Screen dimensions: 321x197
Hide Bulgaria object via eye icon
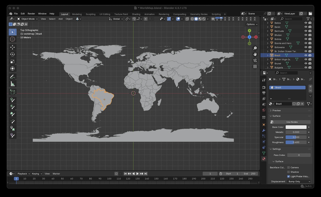pyautogui.click(x=306, y=67)
